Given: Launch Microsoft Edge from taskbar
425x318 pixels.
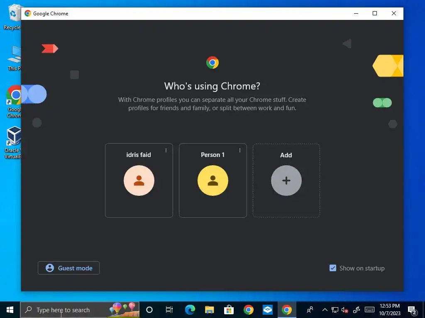Looking at the screenshot, I should (x=190, y=310).
